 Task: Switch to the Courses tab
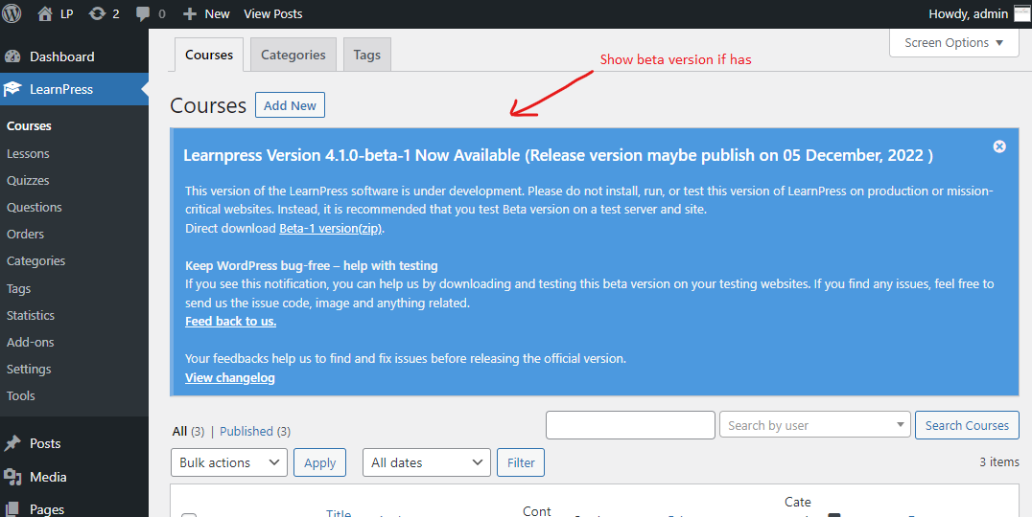[x=209, y=55]
